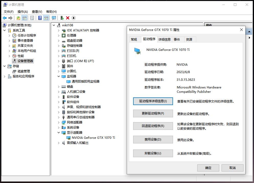Open the 查看(V) menu
254x183 pixels.
pyautogui.click(x=37, y=12)
